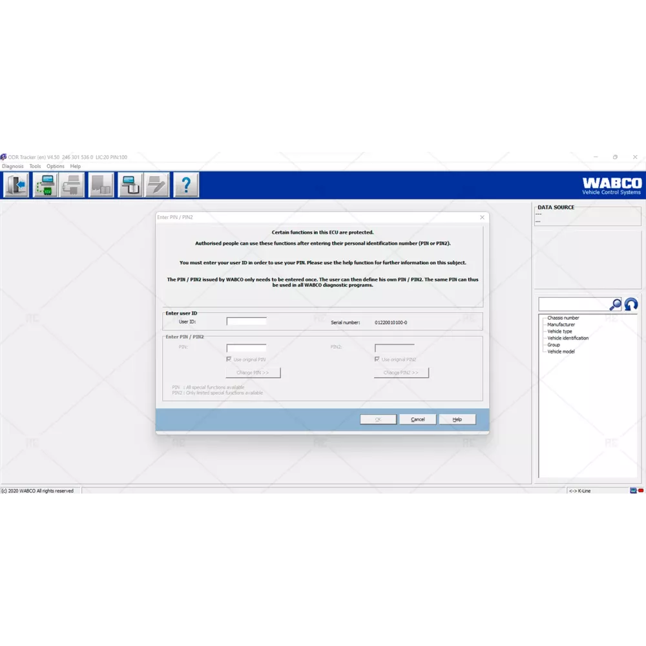The height and width of the screenshot is (646, 646).
Task: Open the Options menu
Action: pyautogui.click(x=55, y=166)
